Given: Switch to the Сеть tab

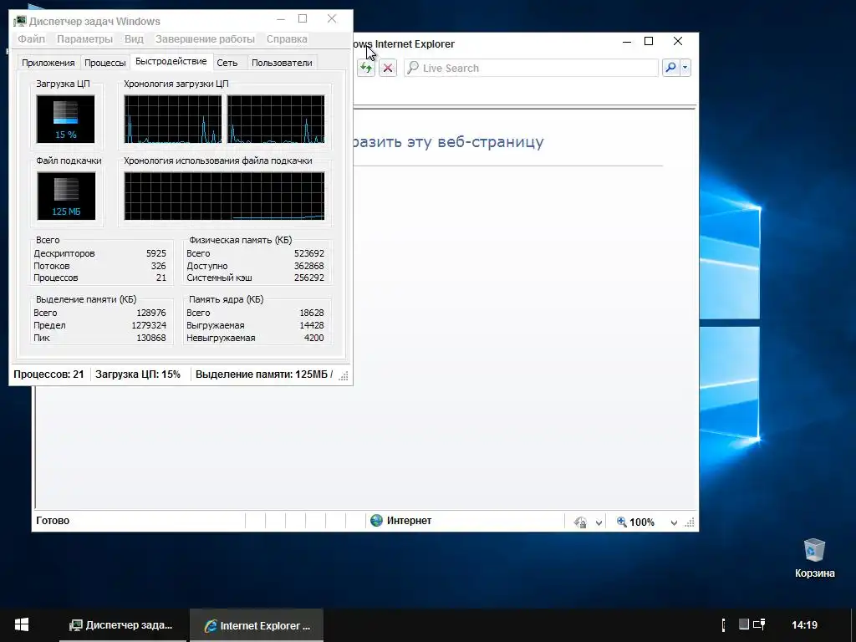Looking at the screenshot, I should coord(227,63).
